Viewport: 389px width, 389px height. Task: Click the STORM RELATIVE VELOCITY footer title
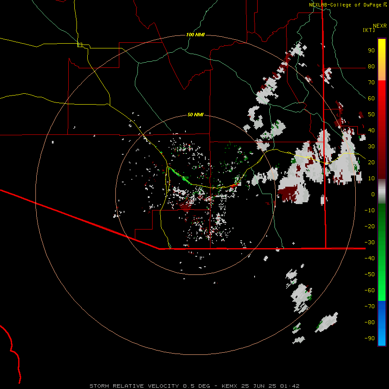click(x=134, y=386)
